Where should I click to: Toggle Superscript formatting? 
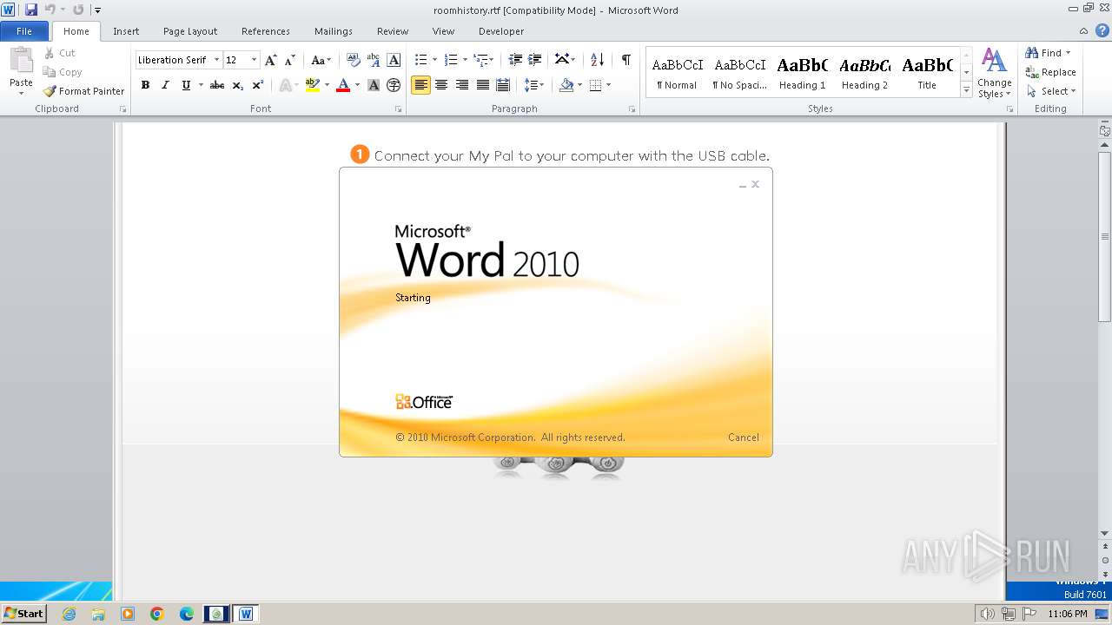coord(258,85)
